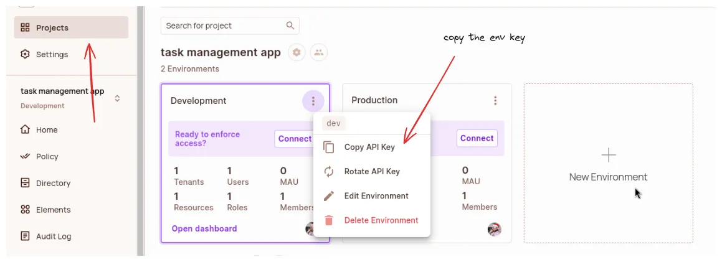Viewport: 722px width, 262px height.
Task: Choose Delete Environment from the menu
Action: coord(381,220)
